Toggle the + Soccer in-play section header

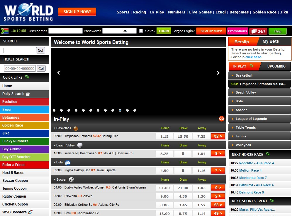(x=60, y=179)
